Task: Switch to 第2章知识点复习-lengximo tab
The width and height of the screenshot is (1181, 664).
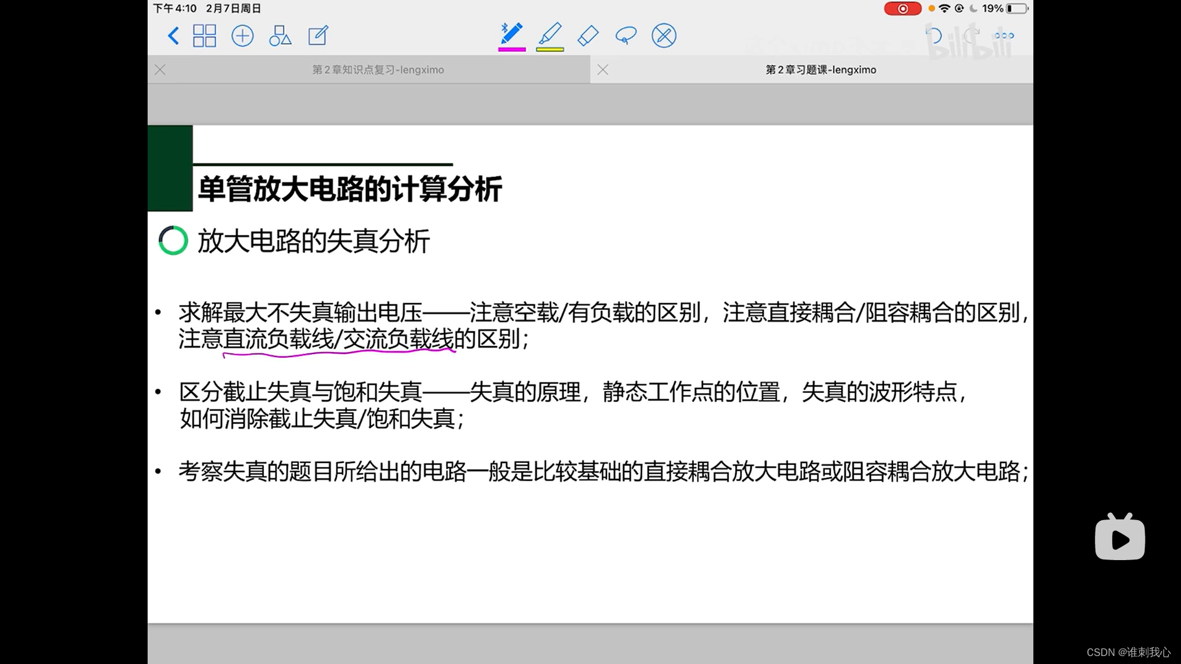Action: click(x=378, y=70)
